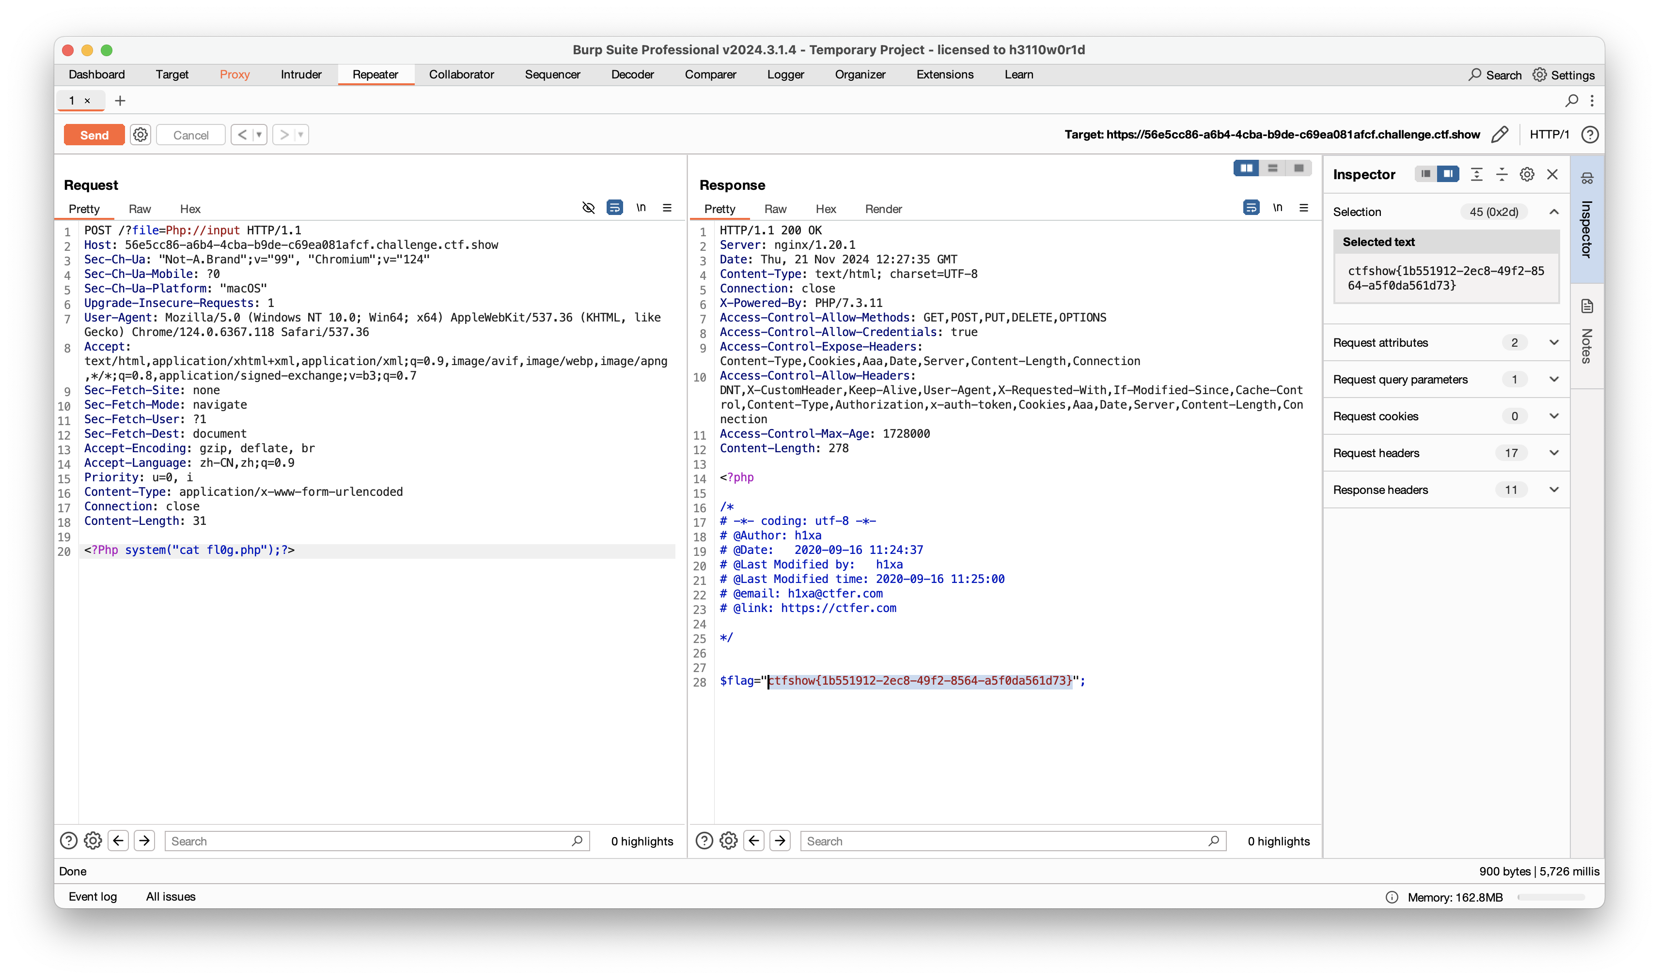Image resolution: width=1659 pixels, height=980 pixels.
Task: Toggle \n newline display in Response panel
Action: 1277,208
